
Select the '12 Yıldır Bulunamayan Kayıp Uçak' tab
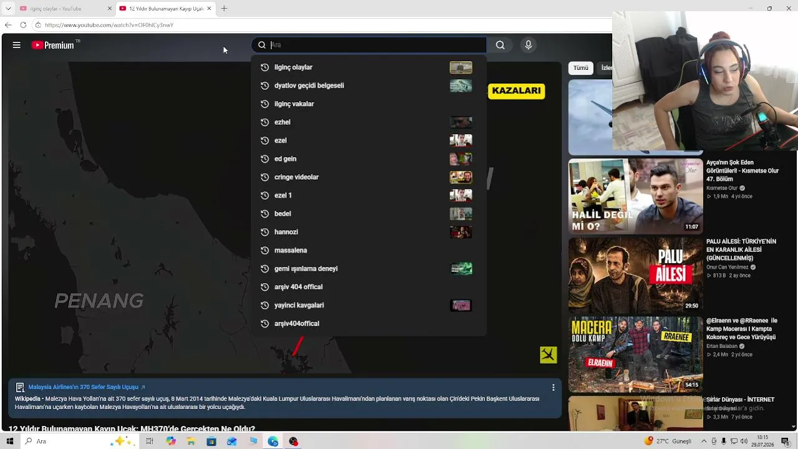coord(165,9)
